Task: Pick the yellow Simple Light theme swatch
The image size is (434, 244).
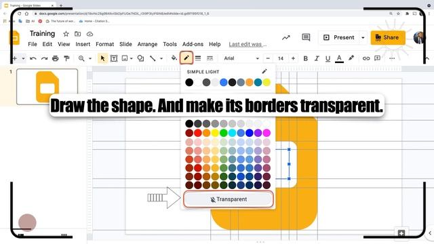Action: pos(267,82)
